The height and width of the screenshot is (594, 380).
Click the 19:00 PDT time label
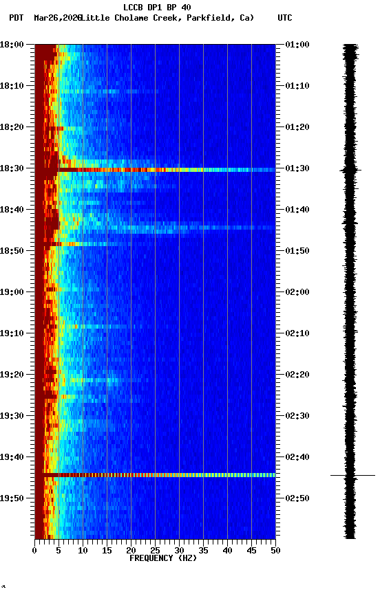(x=12, y=292)
